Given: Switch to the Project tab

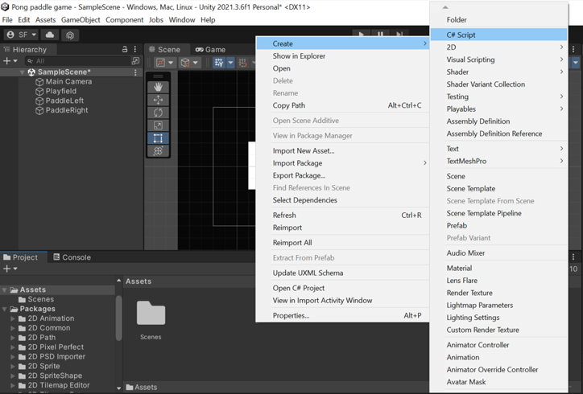Looking at the screenshot, I should (21, 257).
